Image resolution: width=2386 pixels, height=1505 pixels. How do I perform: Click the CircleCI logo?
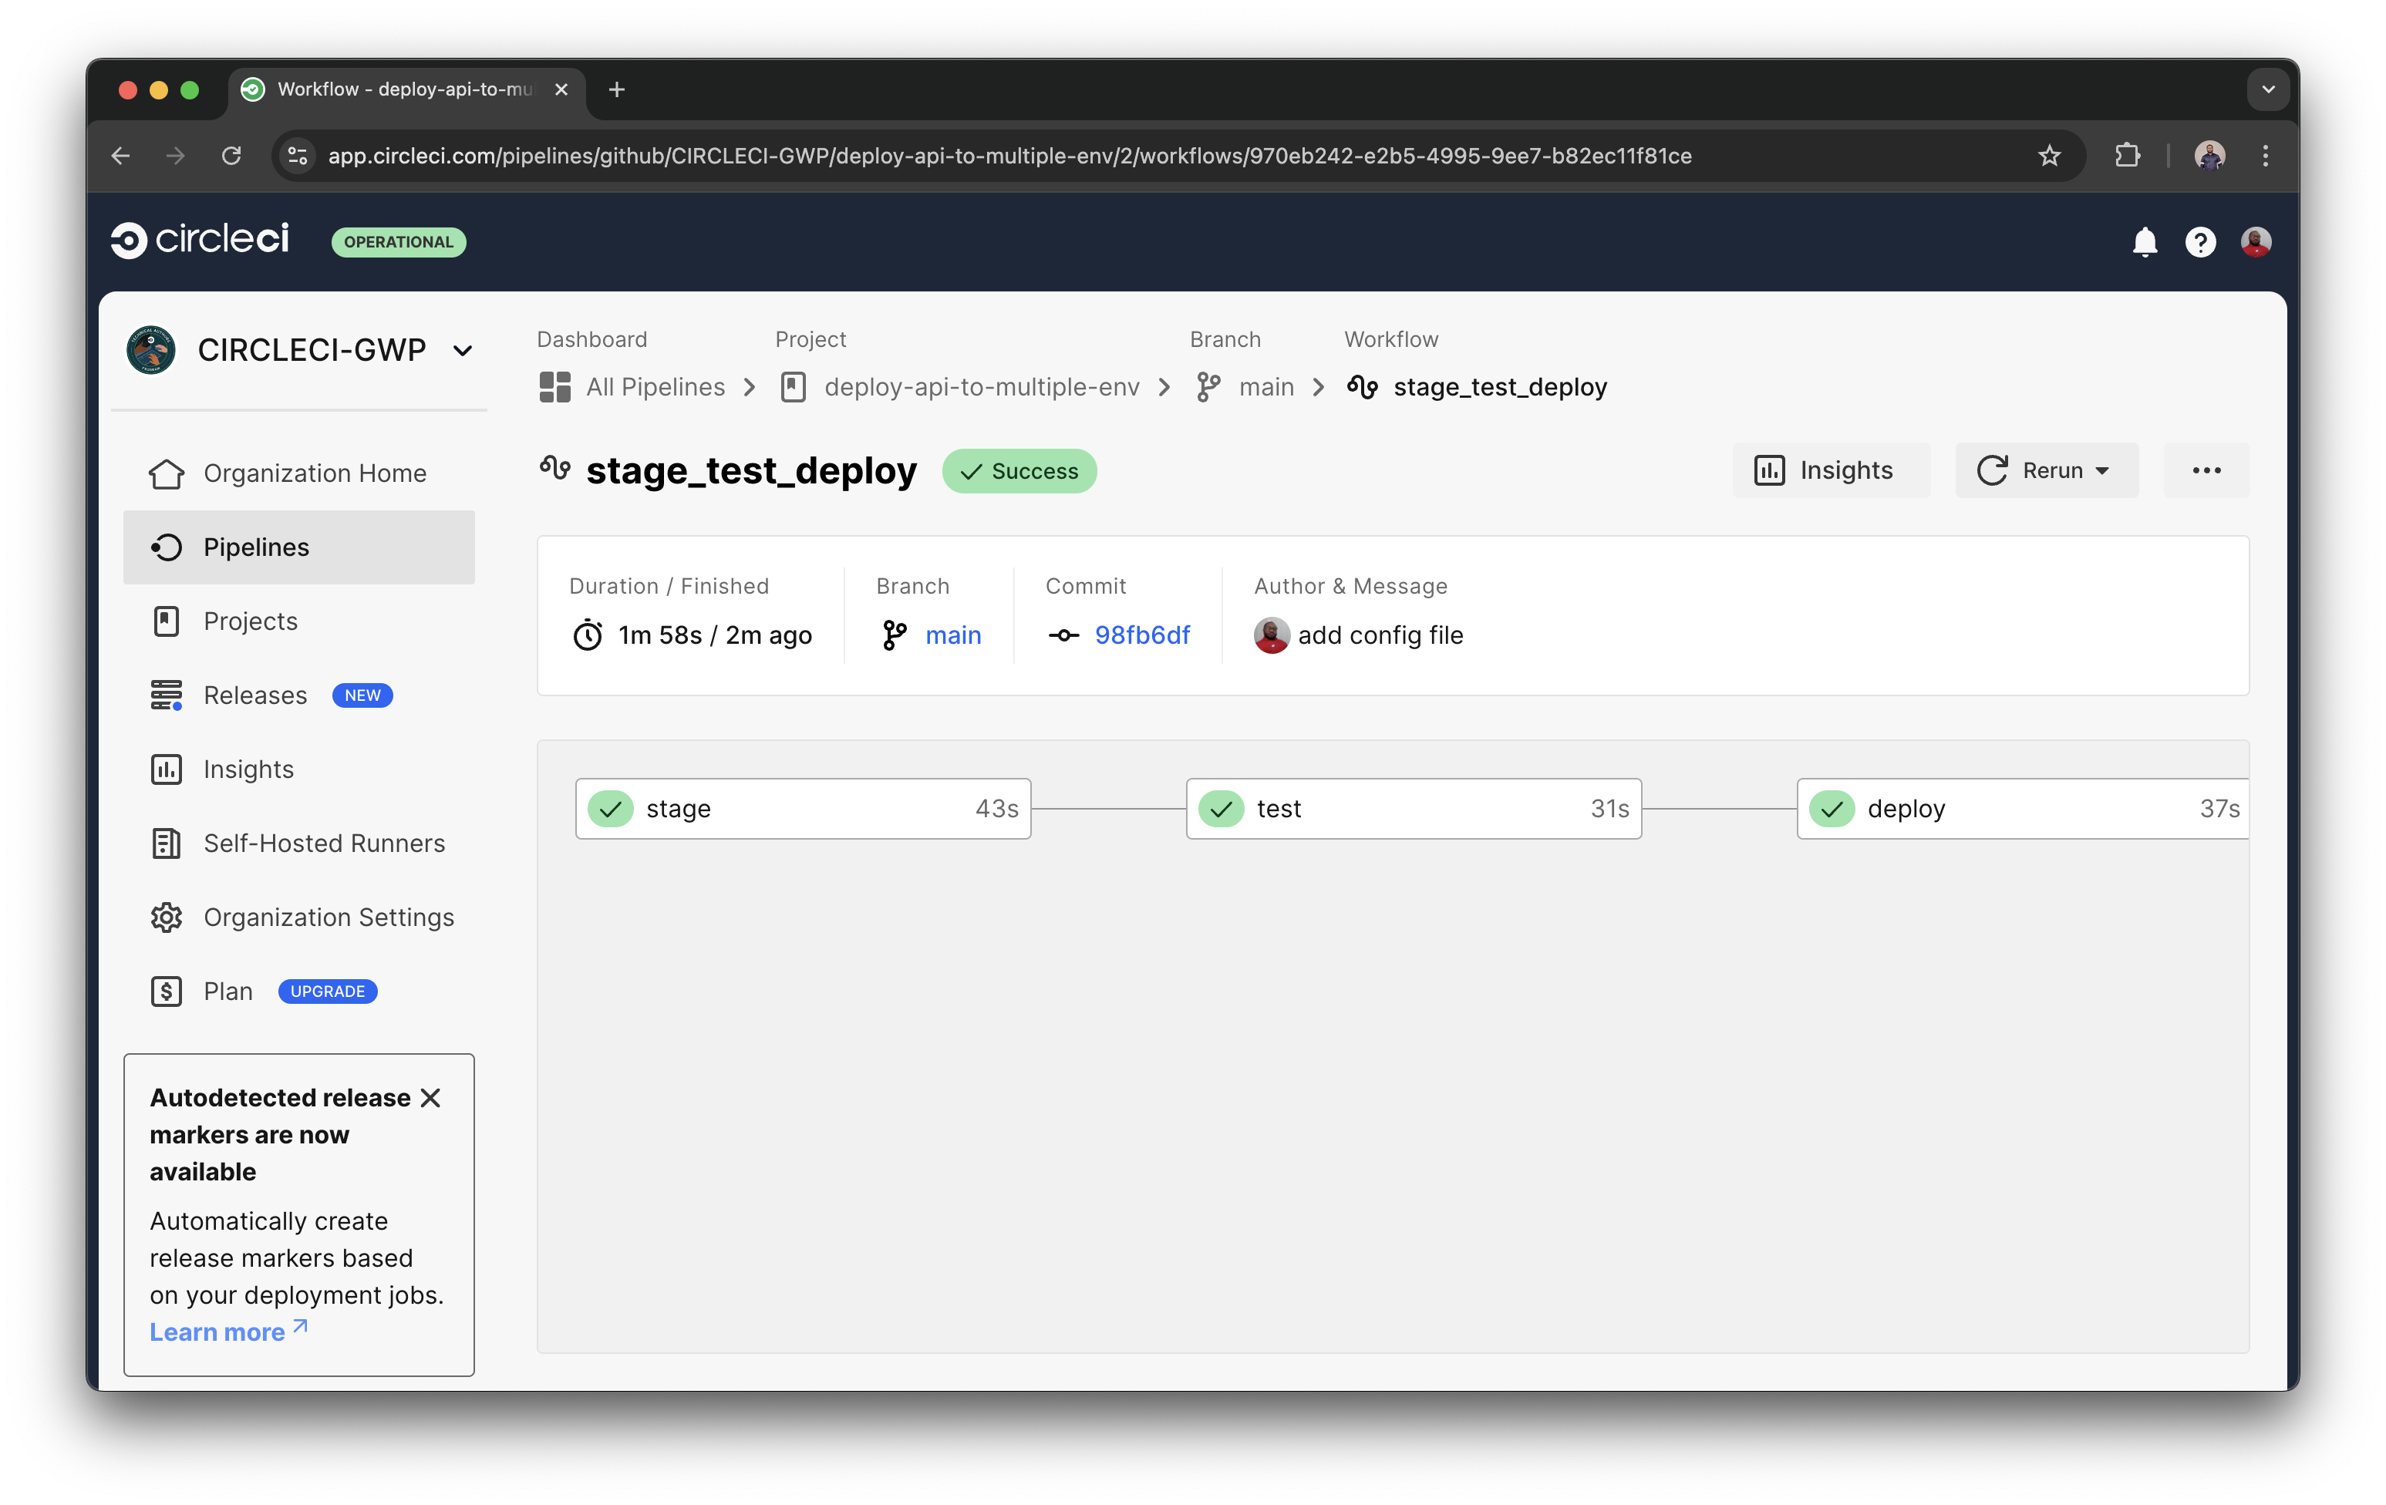[201, 240]
